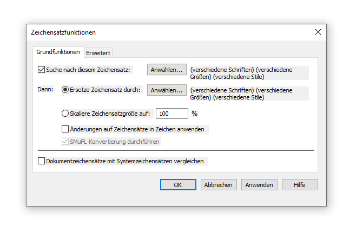
Task: Click the Abbrechen button
Action: pyautogui.click(x=219, y=185)
